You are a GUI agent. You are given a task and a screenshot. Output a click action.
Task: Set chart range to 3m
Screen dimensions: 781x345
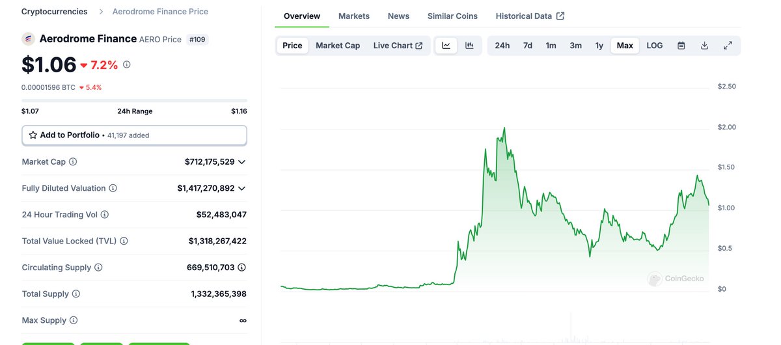(x=575, y=46)
